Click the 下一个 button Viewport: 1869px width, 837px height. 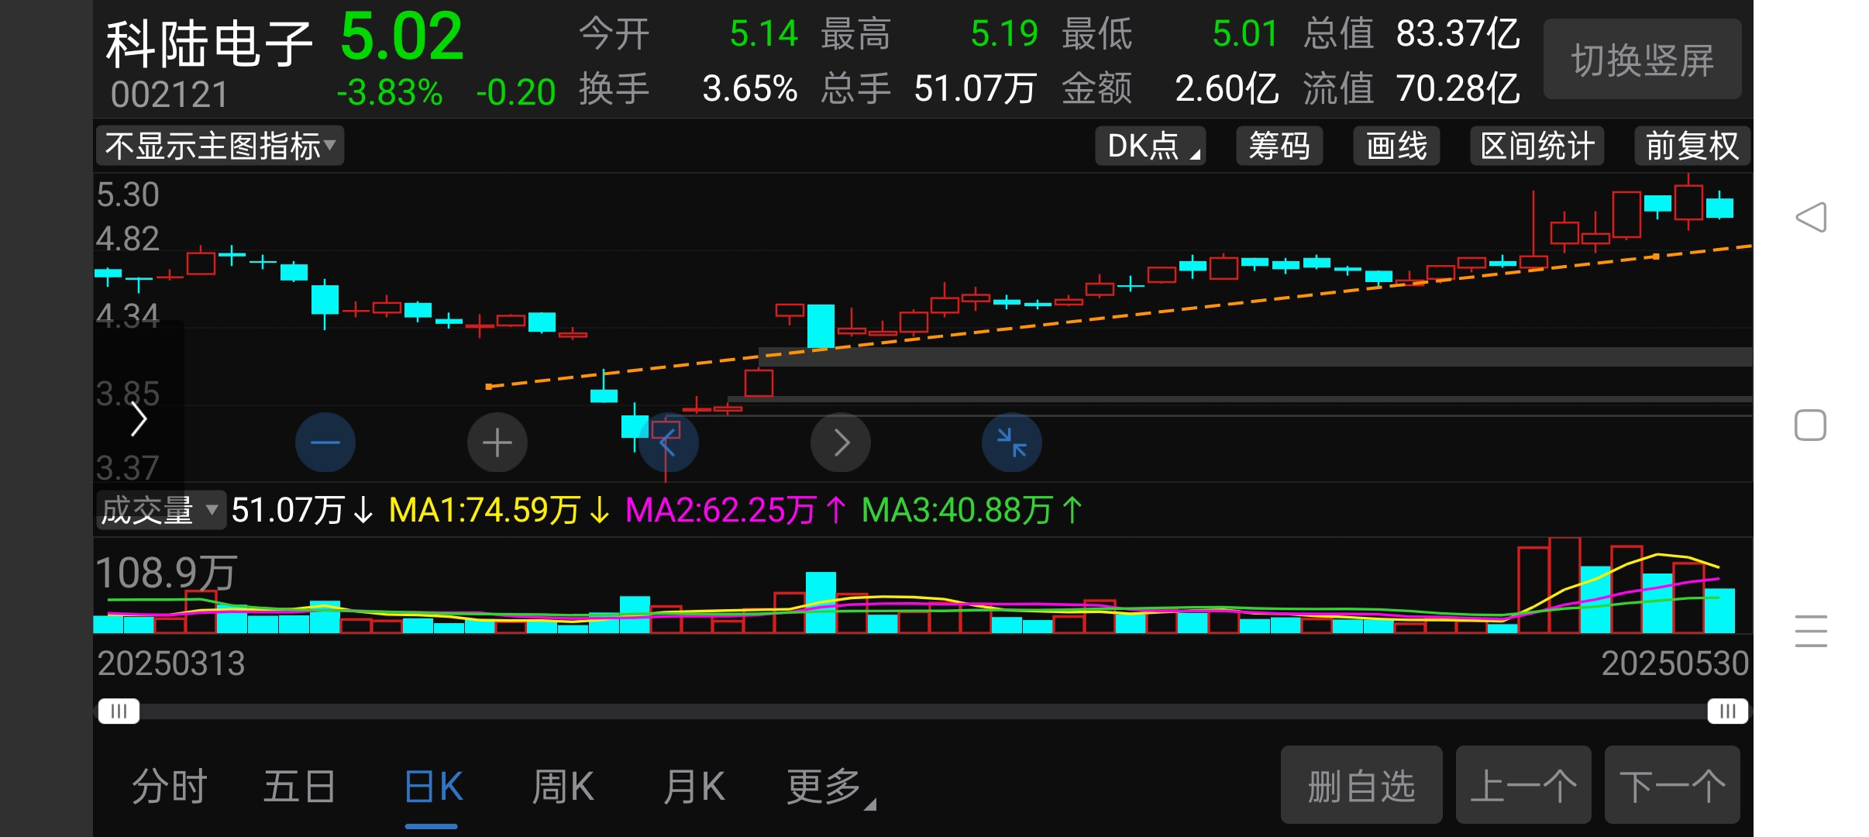[x=1672, y=785]
